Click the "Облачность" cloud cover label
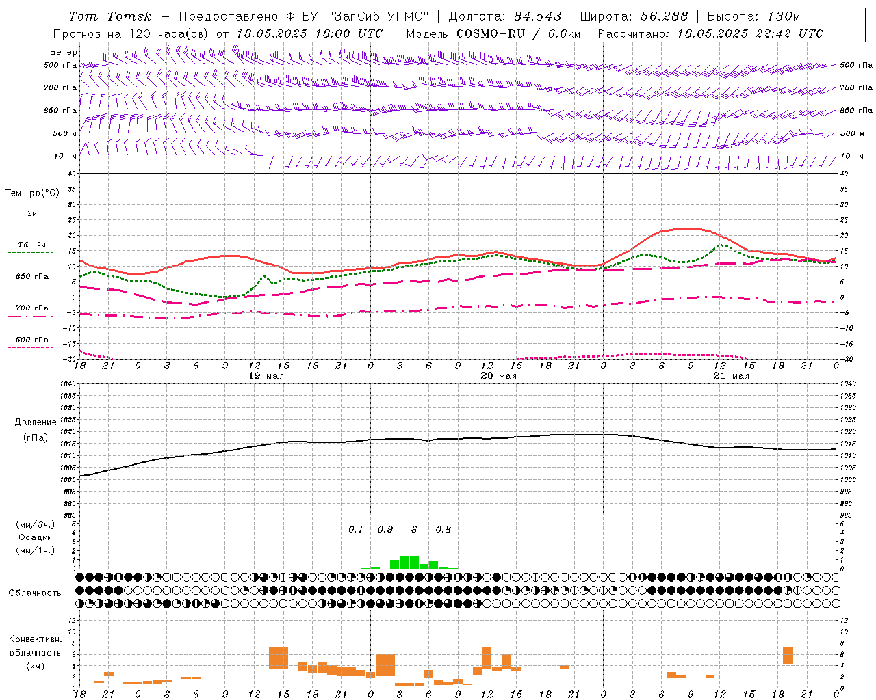The image size is (876, 700). click(35, 593)
